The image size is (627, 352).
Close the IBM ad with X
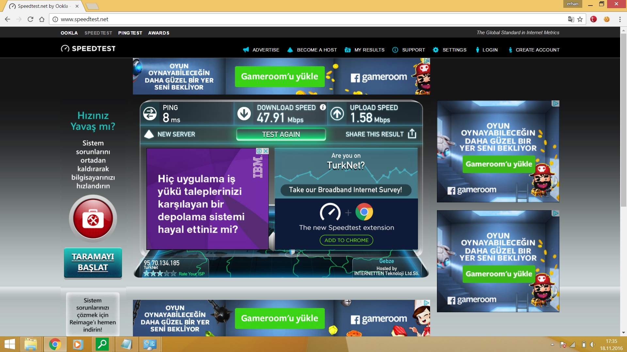pyautogui.click(x=266, y=151)
